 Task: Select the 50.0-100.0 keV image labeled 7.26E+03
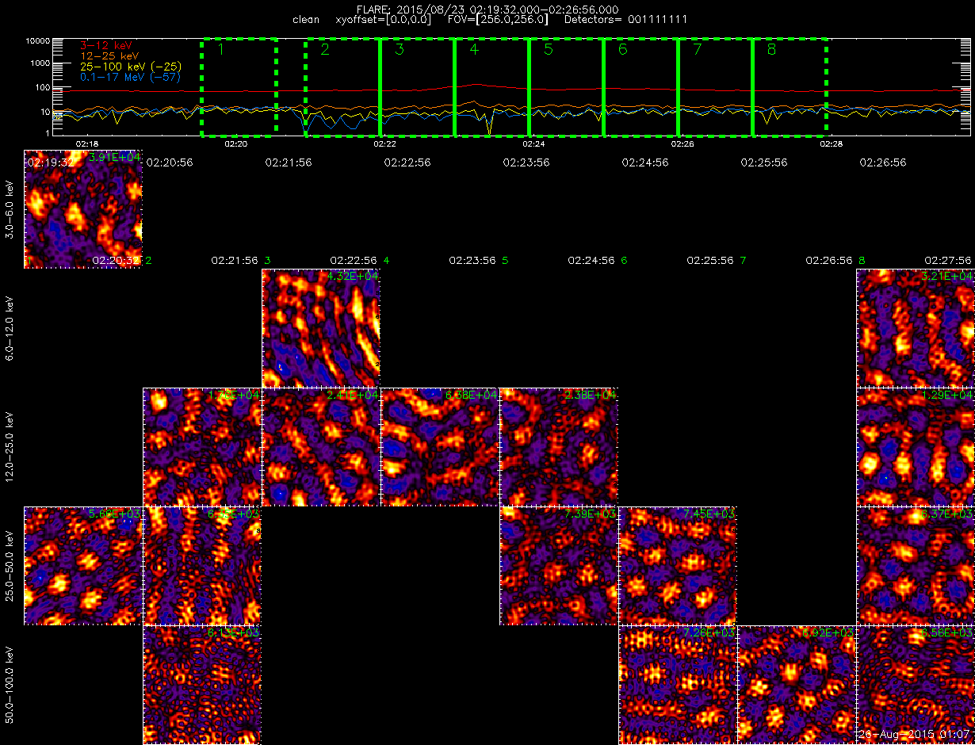pyautogui.click(x=678, y=685)
